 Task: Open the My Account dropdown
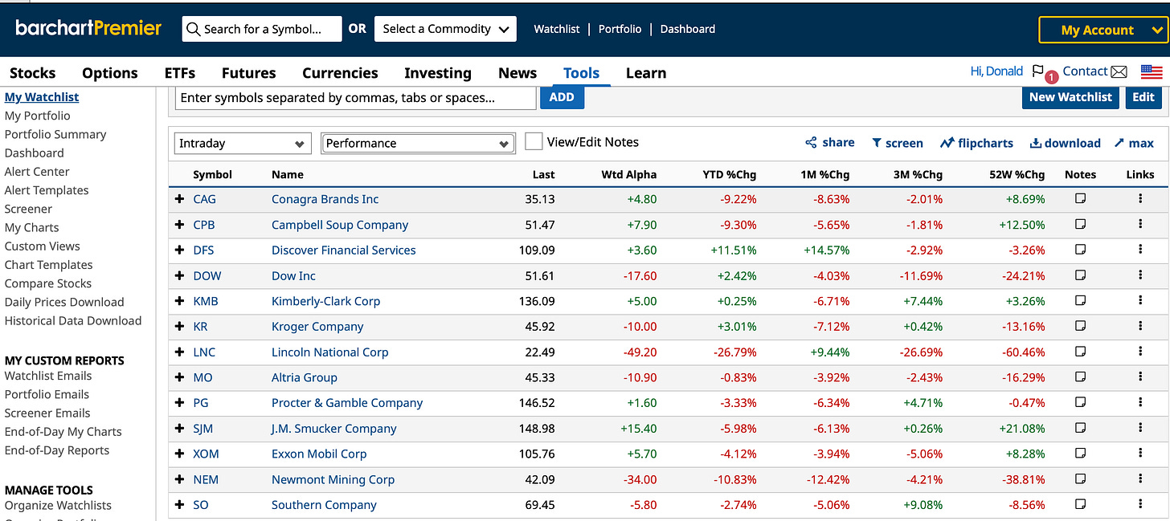(1102, 30)
